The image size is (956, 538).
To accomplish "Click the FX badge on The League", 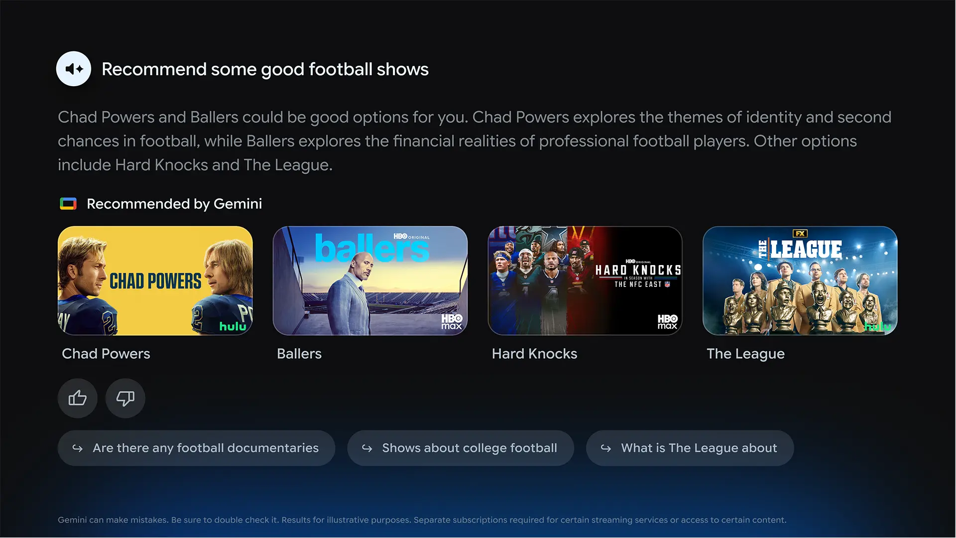I will click(x=800, y=233).
